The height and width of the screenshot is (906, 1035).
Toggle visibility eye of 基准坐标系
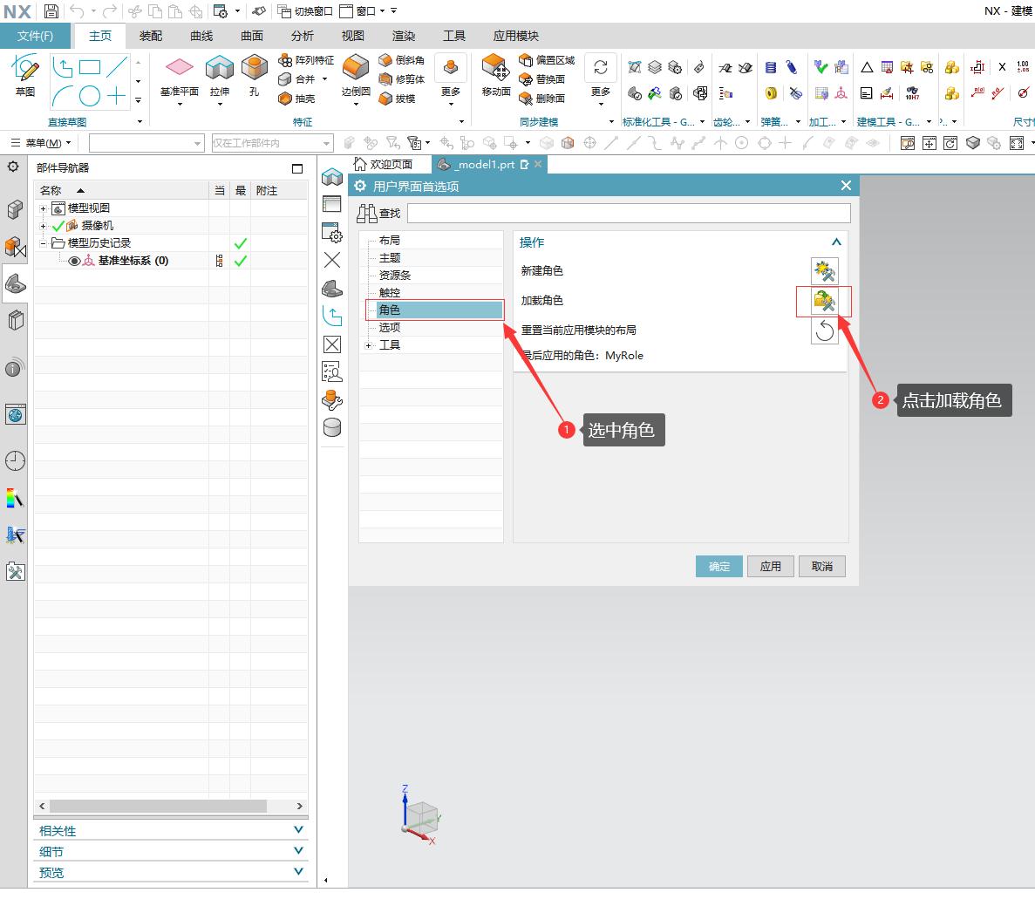point(74,261)
